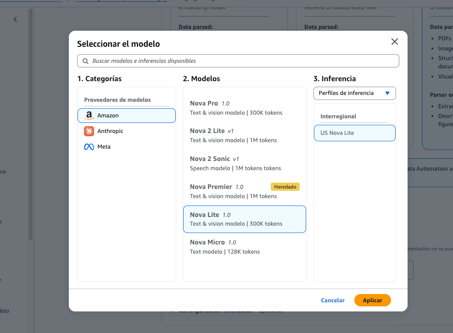The width and height of the screenshot is (453, 333).
Task: Click 'Text modelo | 128K tokens' text
Action: 225,252
